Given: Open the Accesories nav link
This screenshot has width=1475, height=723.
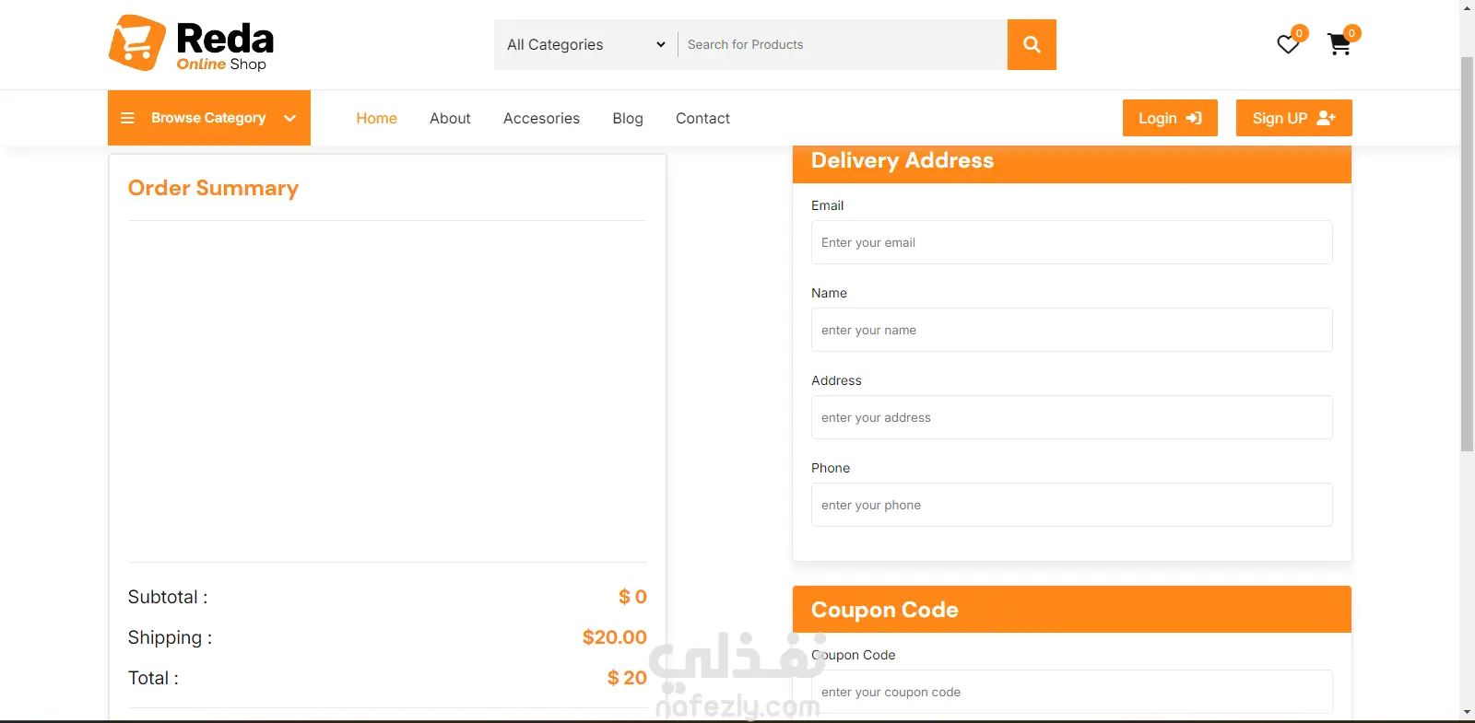Looking at the screenshot, I should 541,118.
